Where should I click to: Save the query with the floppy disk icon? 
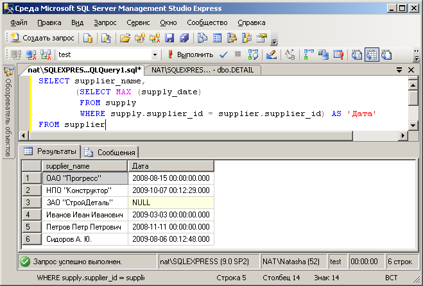coord(169,38)
